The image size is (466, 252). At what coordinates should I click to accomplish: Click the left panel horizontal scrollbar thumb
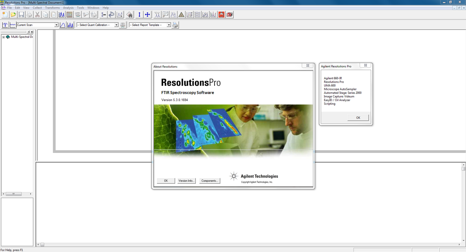13,194
